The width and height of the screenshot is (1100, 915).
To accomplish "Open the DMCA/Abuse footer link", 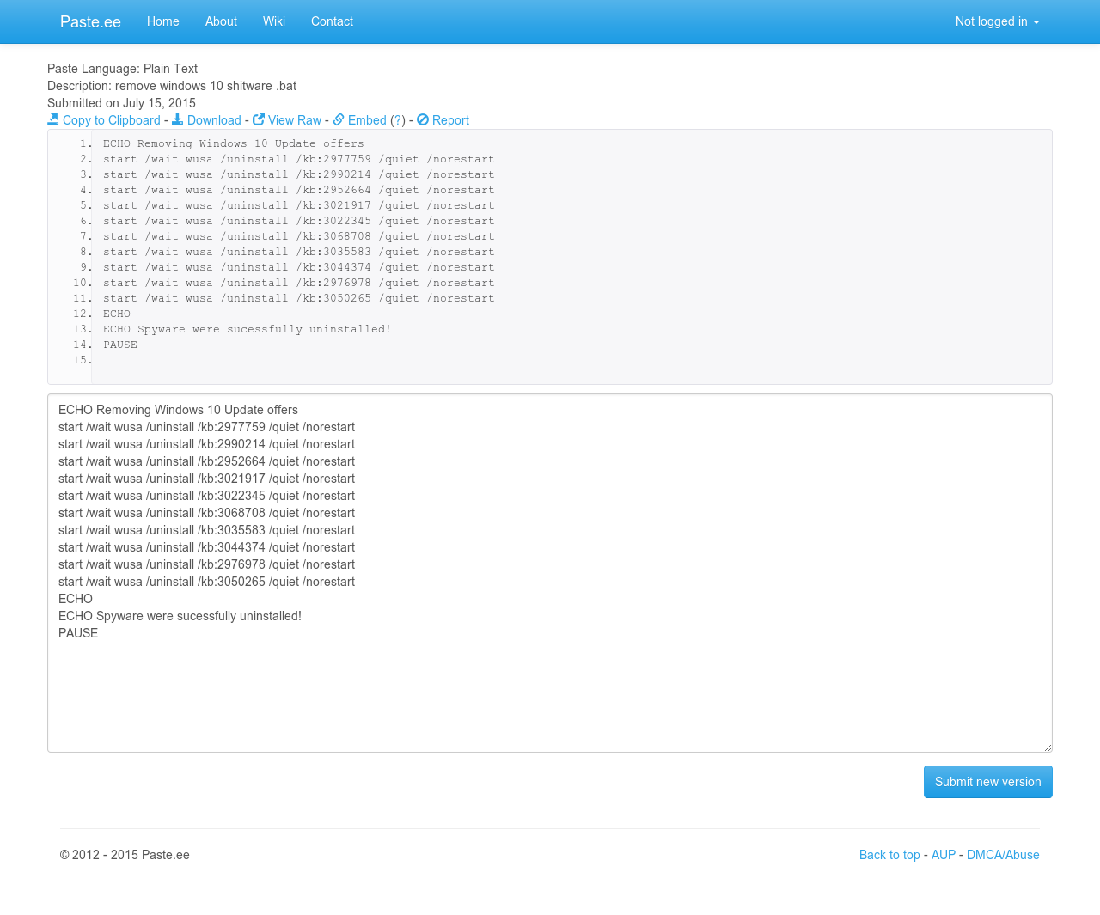I will tap(1003, 855).
